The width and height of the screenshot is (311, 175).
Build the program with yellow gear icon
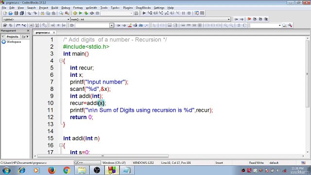(x=75, y=13)
